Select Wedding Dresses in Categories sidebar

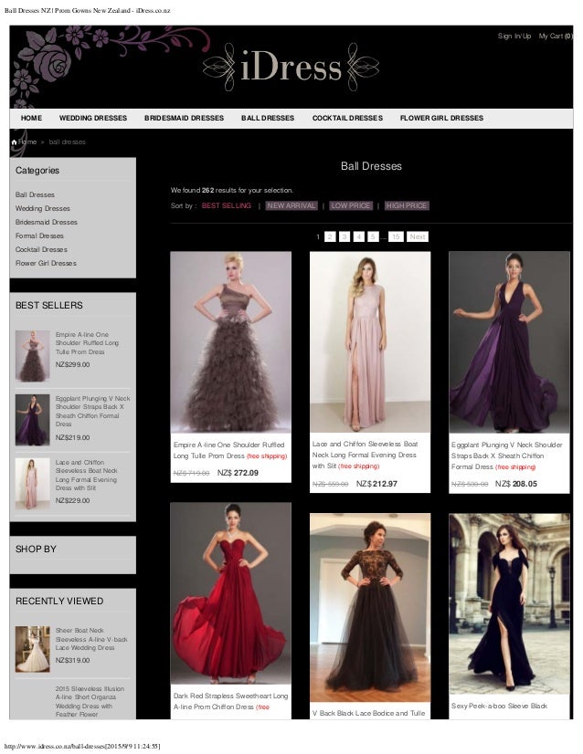[x=43, y=208]
